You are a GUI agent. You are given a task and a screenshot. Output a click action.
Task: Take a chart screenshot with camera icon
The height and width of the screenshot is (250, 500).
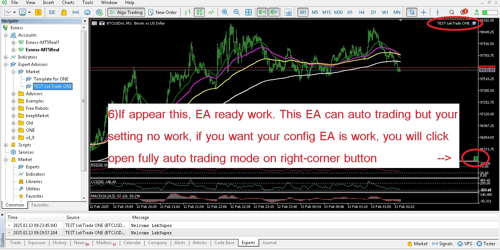(289, 12)
